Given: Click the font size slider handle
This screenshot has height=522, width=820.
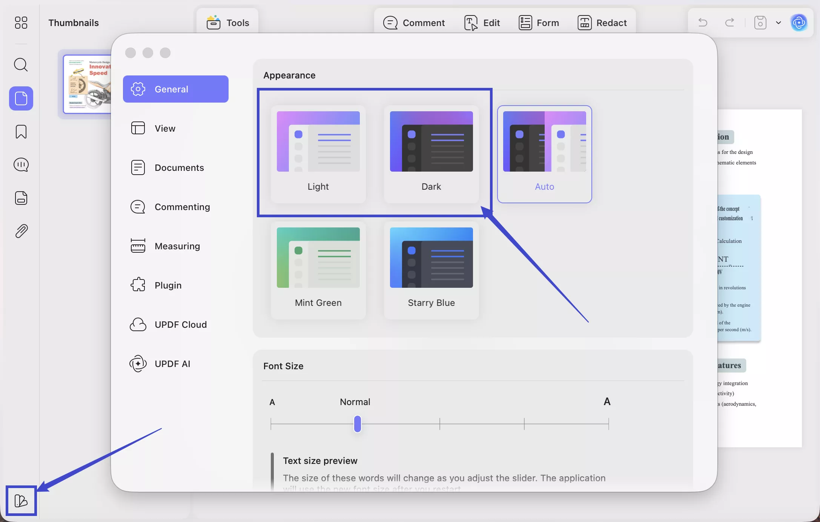Looking at the screenshot, I should pyautogui.click(x=357, y=424).
